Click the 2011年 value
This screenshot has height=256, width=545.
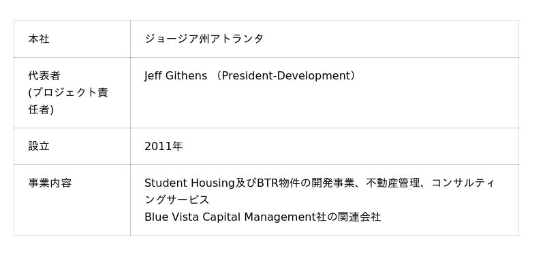pos(163,146)
